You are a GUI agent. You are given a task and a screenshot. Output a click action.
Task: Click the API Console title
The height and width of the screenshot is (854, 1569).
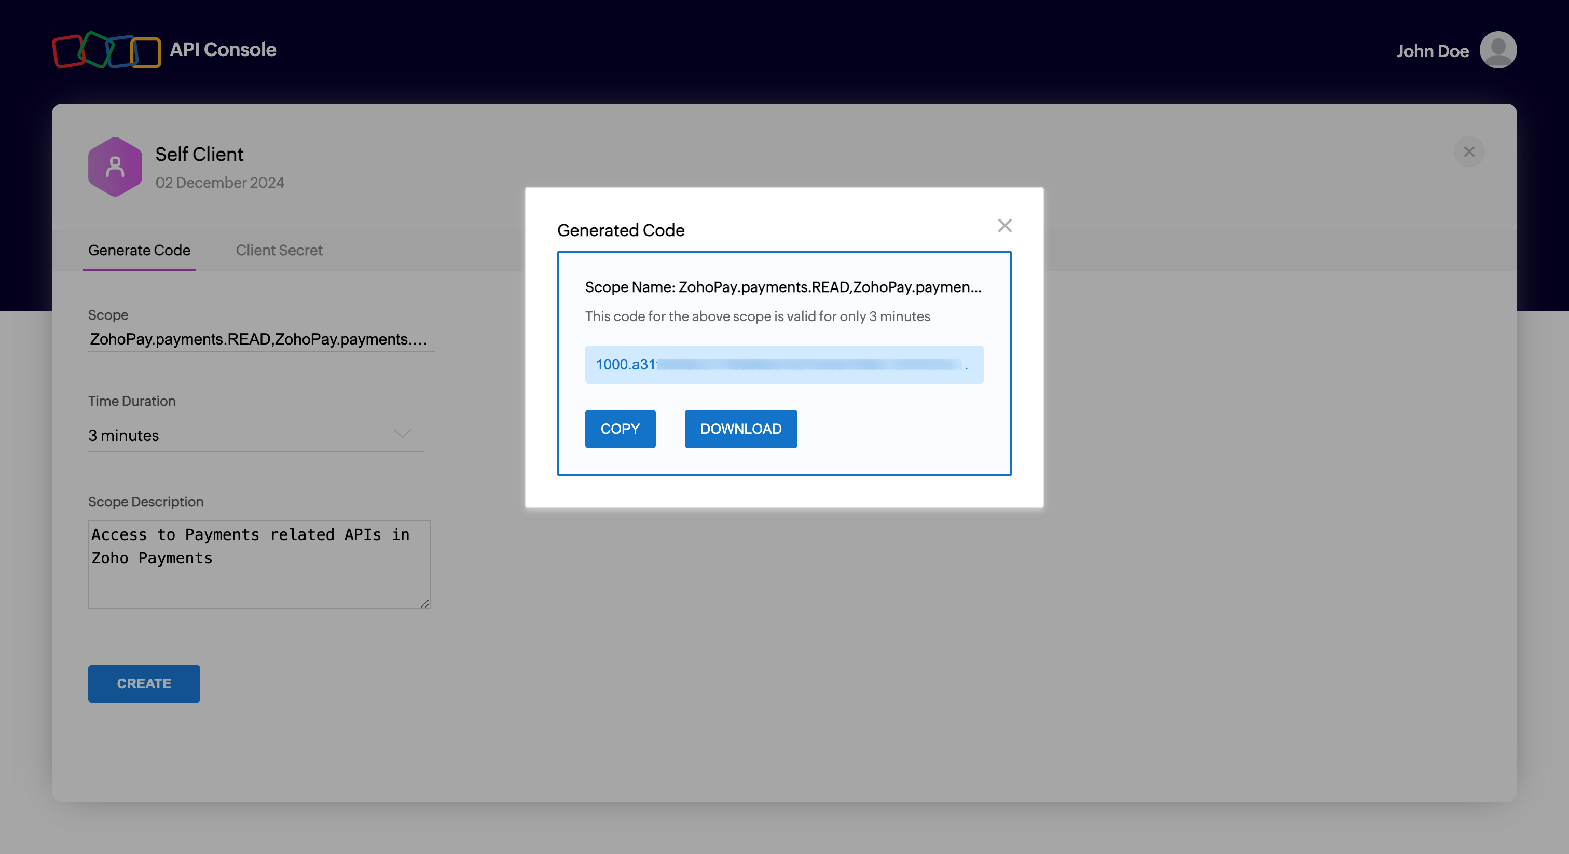[223, 49]
